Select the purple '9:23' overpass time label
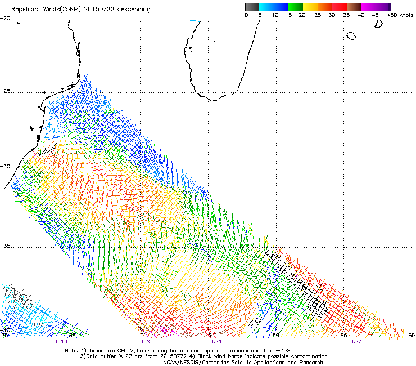The image size is (416, 366). click(356, 342)
